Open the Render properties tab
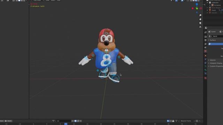This screenshot has height=125, width=223. tap(206, 37)
